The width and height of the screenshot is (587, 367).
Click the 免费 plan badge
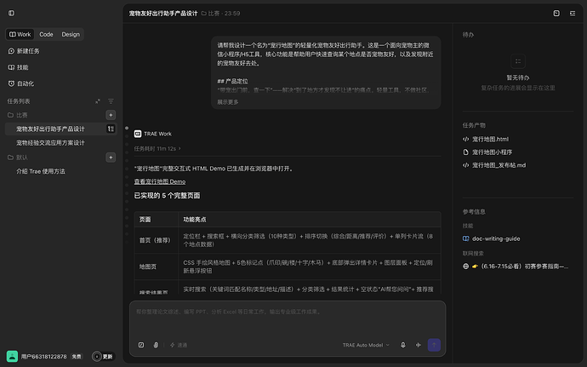point(77,357)
